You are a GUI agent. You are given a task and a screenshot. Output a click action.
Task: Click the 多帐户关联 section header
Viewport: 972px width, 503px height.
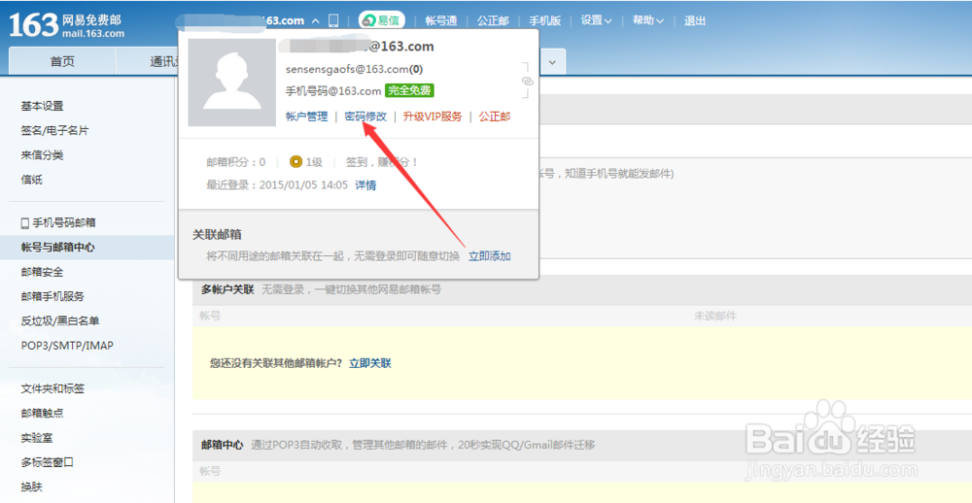227,289
